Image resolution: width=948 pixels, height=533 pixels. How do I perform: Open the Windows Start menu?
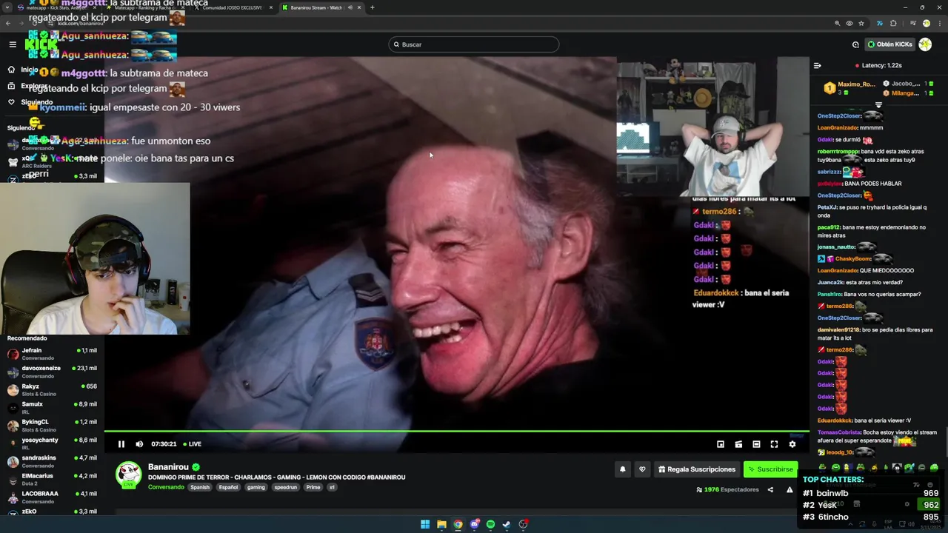click(x=425, y=524)
